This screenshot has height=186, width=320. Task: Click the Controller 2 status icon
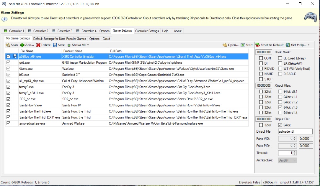pos(30,31)
